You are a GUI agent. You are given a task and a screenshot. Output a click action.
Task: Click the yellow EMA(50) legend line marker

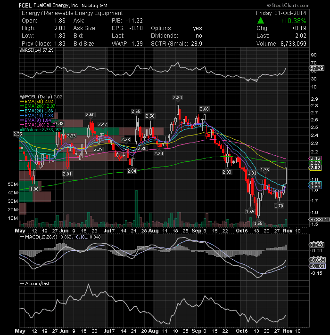coord(22,102)
